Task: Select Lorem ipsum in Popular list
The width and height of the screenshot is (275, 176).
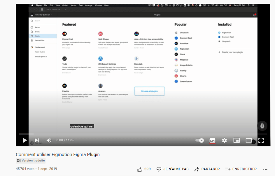Action: point(183,81)
